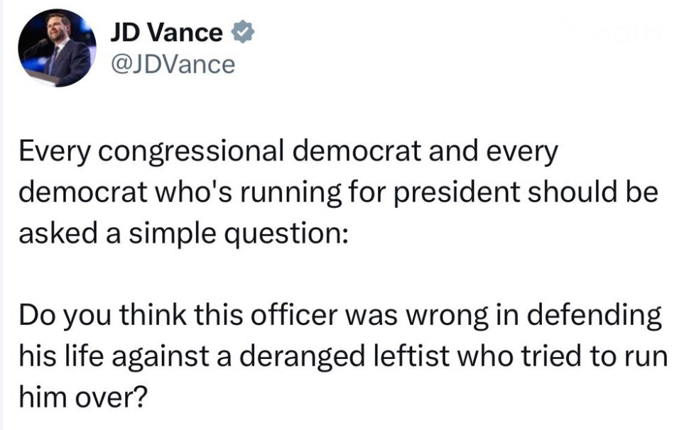This screenshot has height=430, width=689.
Task: Click the JD Vance display name
Action: click(x=166, y=33)
